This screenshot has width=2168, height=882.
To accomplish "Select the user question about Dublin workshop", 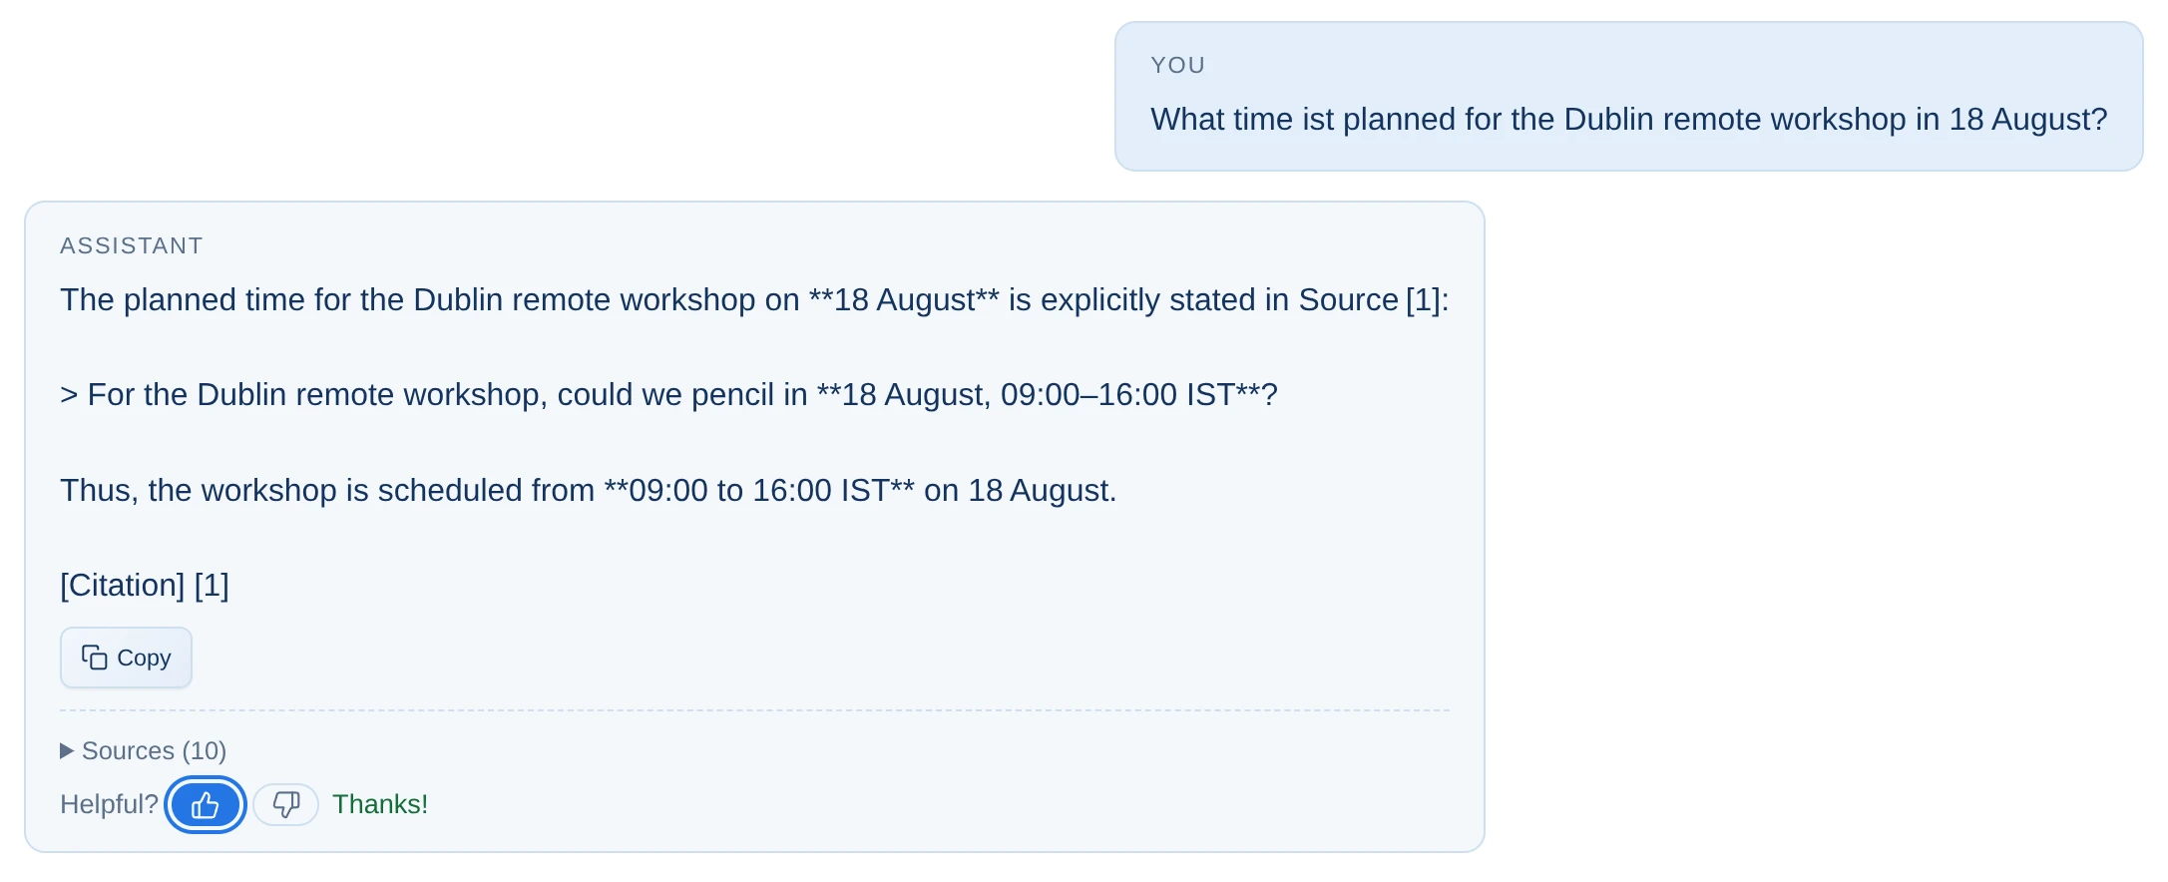I will 1628,120.
